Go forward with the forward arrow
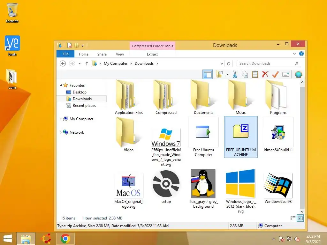Screen dimensions: 327x245 (72, 63)
